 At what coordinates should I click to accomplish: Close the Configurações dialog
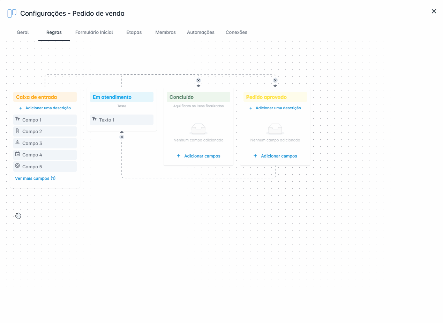tap(434, 11)
